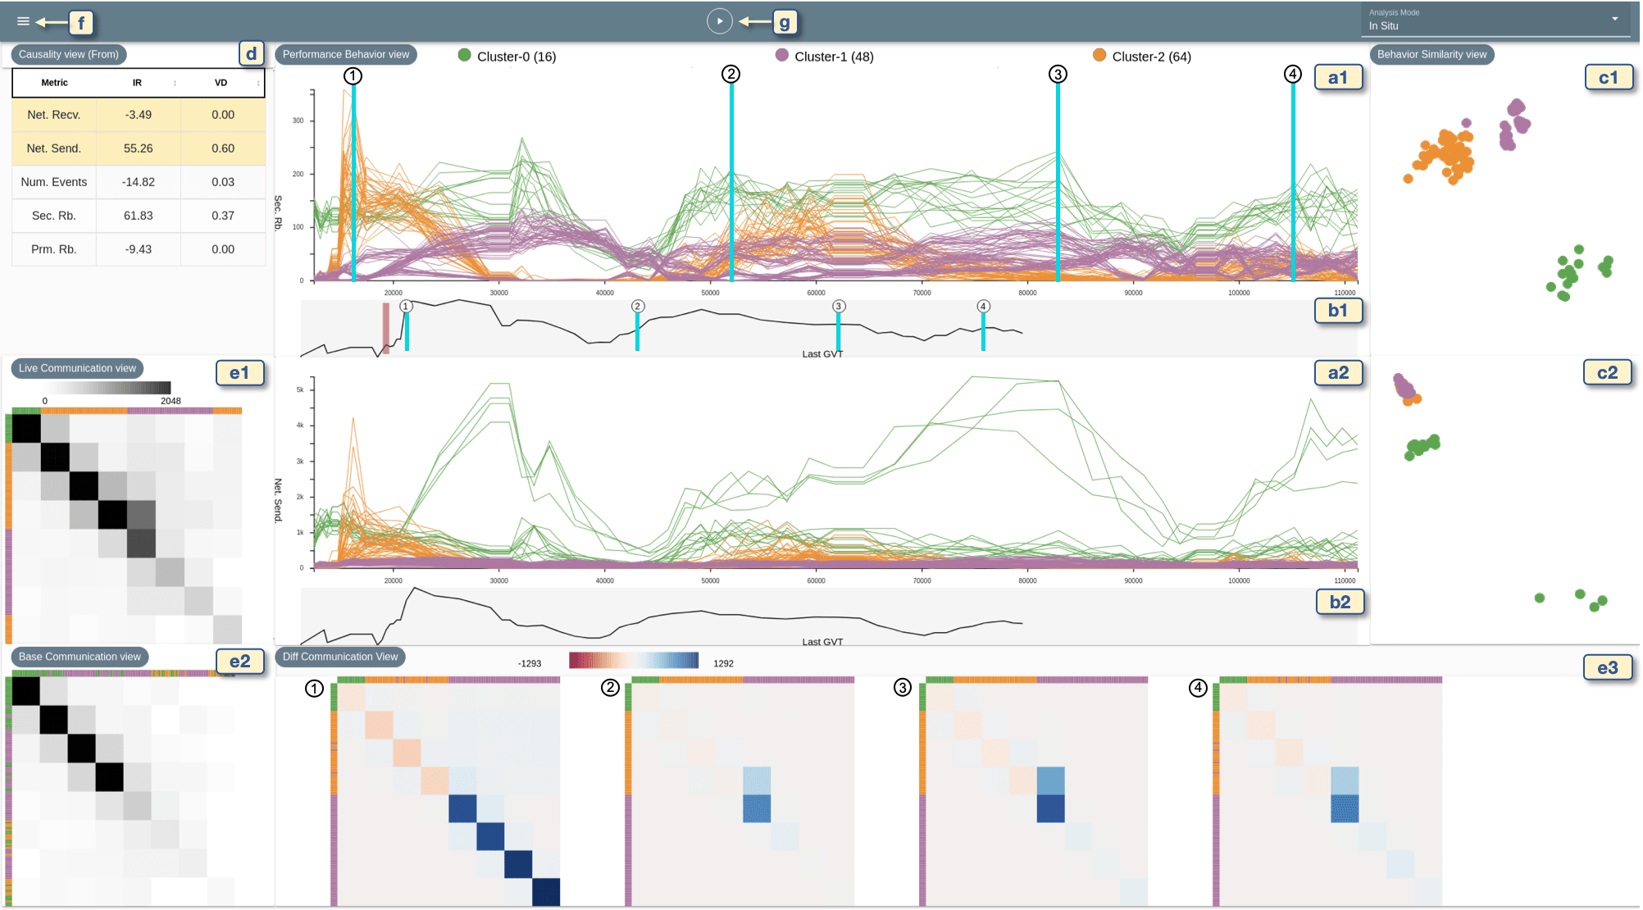The height and width of the screenshot is (910, 1643).
Task: Toggle Cluster-2 orange legend dot
Action: tap(1099, 55)
